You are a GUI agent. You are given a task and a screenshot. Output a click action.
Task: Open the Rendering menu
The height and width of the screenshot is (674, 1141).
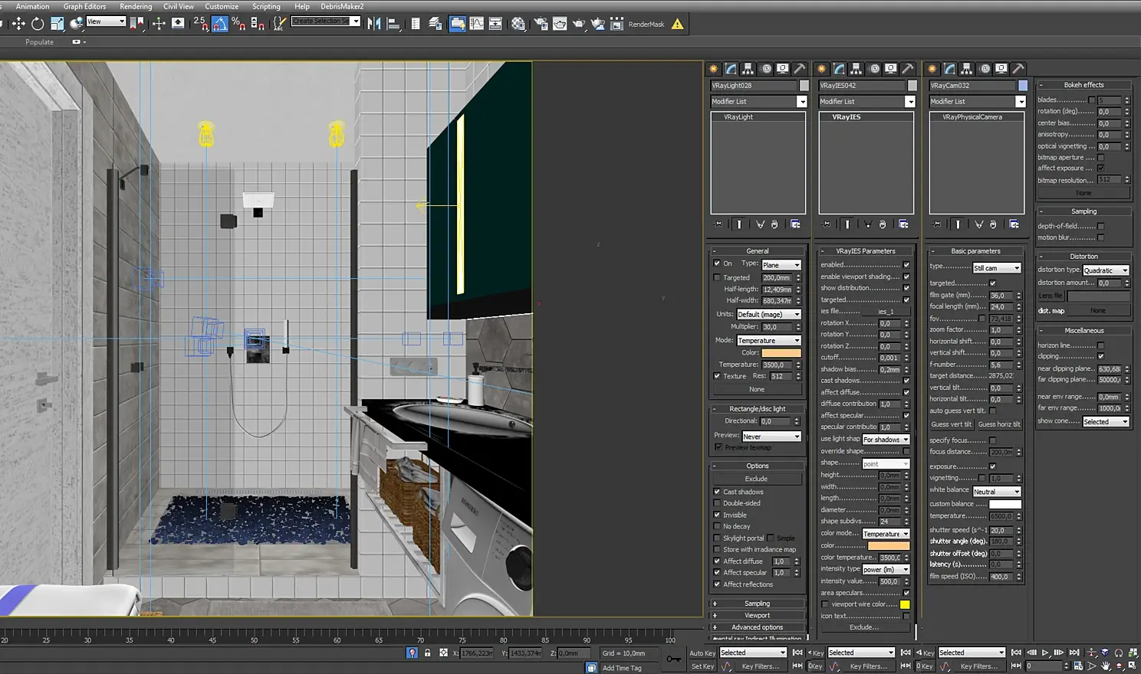[136, 6]
